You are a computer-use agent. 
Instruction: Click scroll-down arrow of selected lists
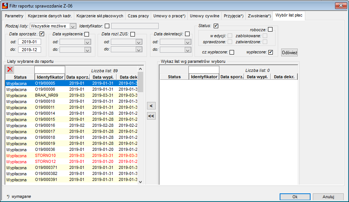tap(140, 182)
